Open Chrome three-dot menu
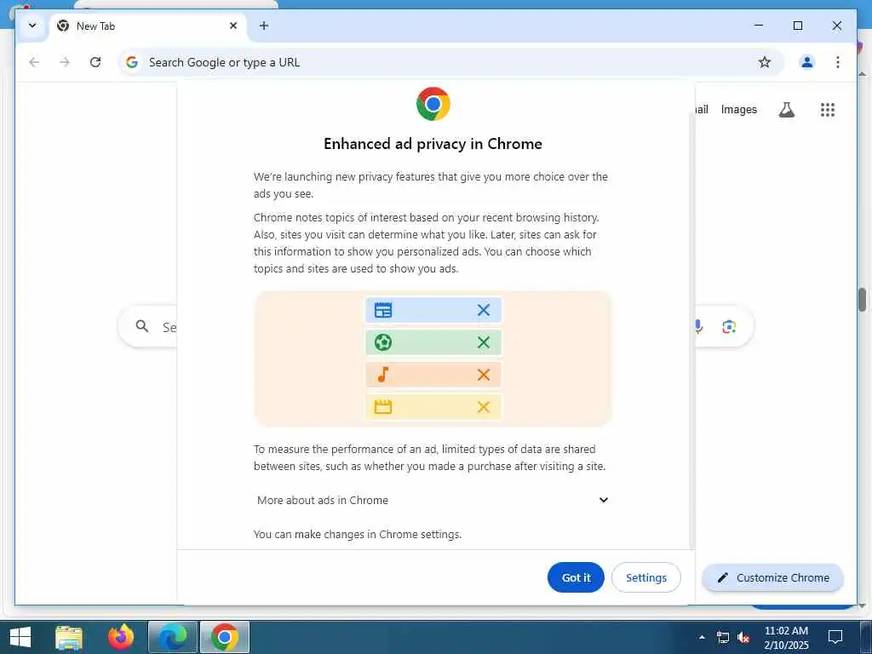 (x=838, y=62)
